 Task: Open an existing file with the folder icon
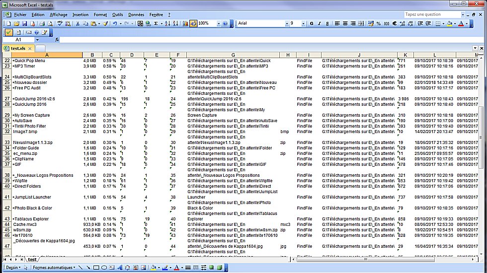(17, 24)
